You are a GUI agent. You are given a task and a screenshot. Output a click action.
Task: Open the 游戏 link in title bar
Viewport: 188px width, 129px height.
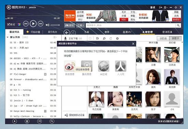point(153,8)
